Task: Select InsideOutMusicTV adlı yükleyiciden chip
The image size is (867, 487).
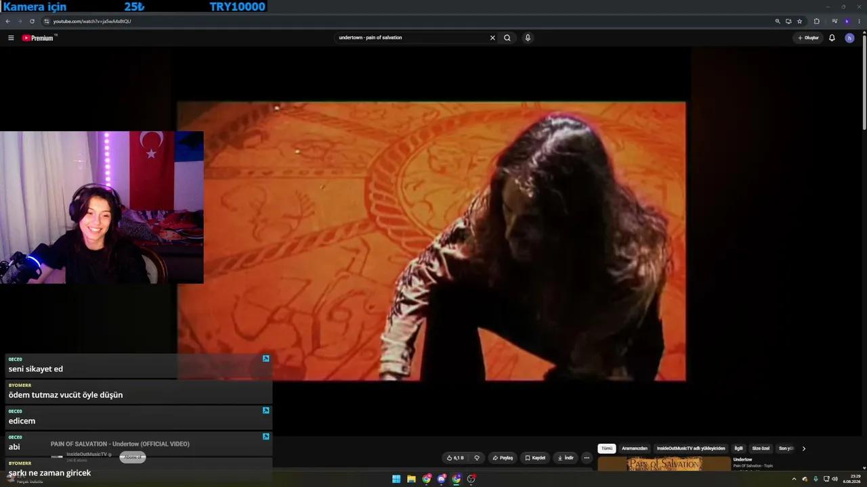Action: click(x=691, y=448)
